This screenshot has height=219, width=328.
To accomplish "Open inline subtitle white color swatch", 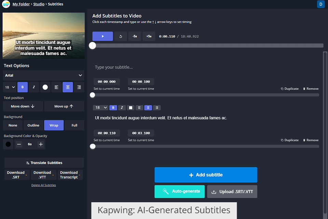I will pyautogui.click(x=131, y=108).
